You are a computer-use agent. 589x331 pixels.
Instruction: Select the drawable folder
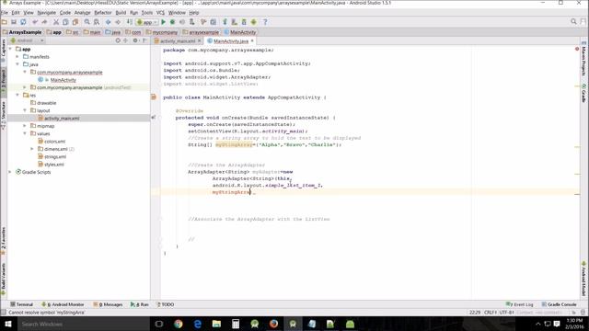47,103
